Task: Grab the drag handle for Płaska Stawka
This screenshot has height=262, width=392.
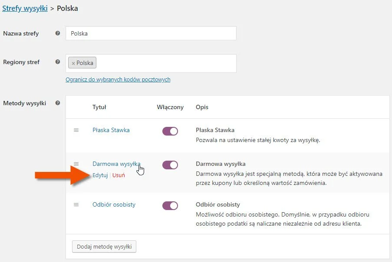Action: point(76,130)
